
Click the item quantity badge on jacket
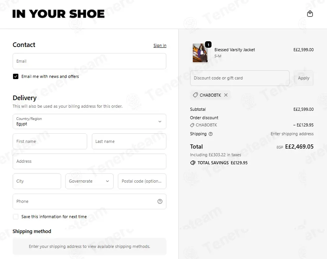tap(208, 45)
